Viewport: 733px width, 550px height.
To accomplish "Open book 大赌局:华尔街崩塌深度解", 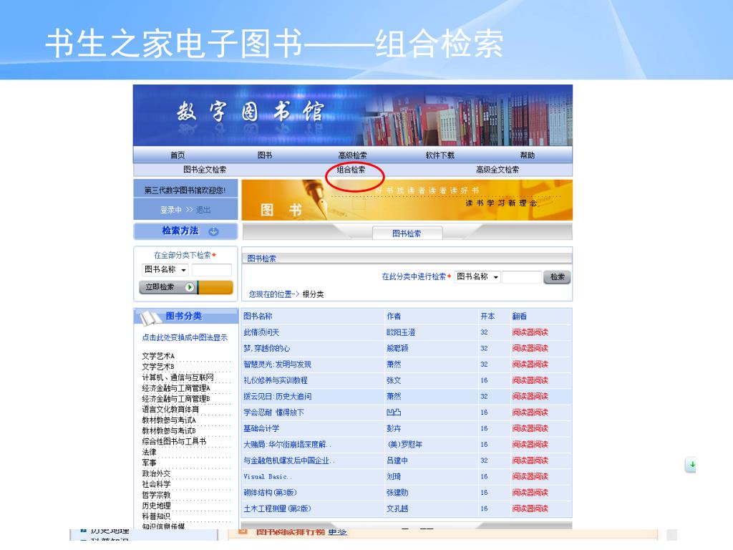I will [x=287, y=444].
